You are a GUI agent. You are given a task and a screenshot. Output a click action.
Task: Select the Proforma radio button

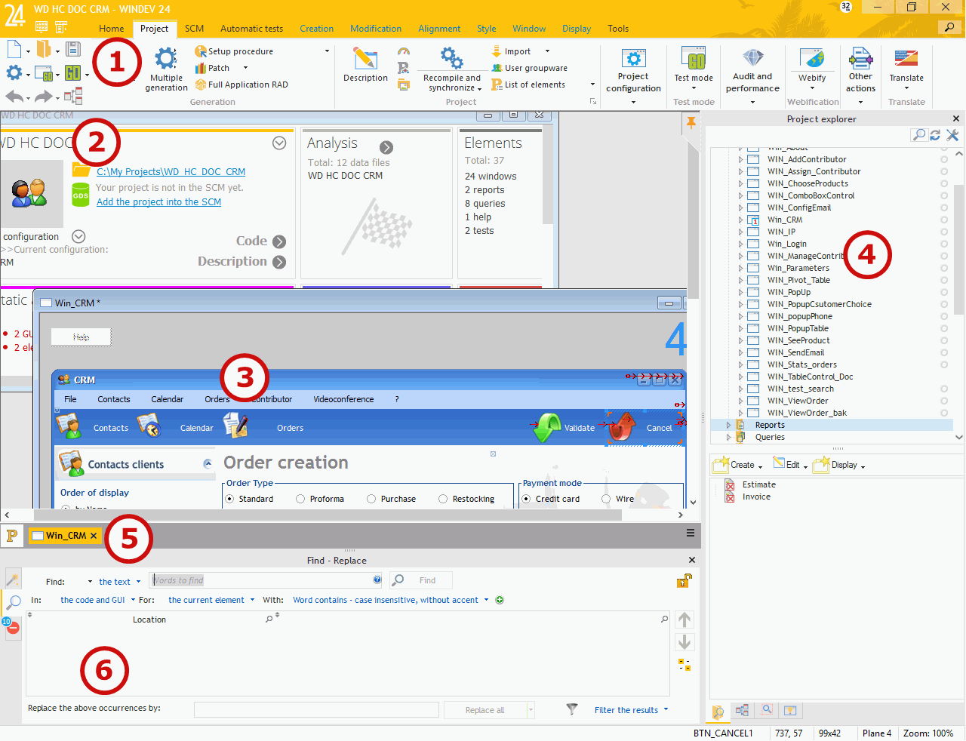click(x=300, y=499)
